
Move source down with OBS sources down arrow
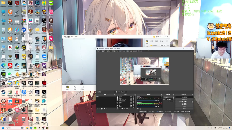[127, 109]
